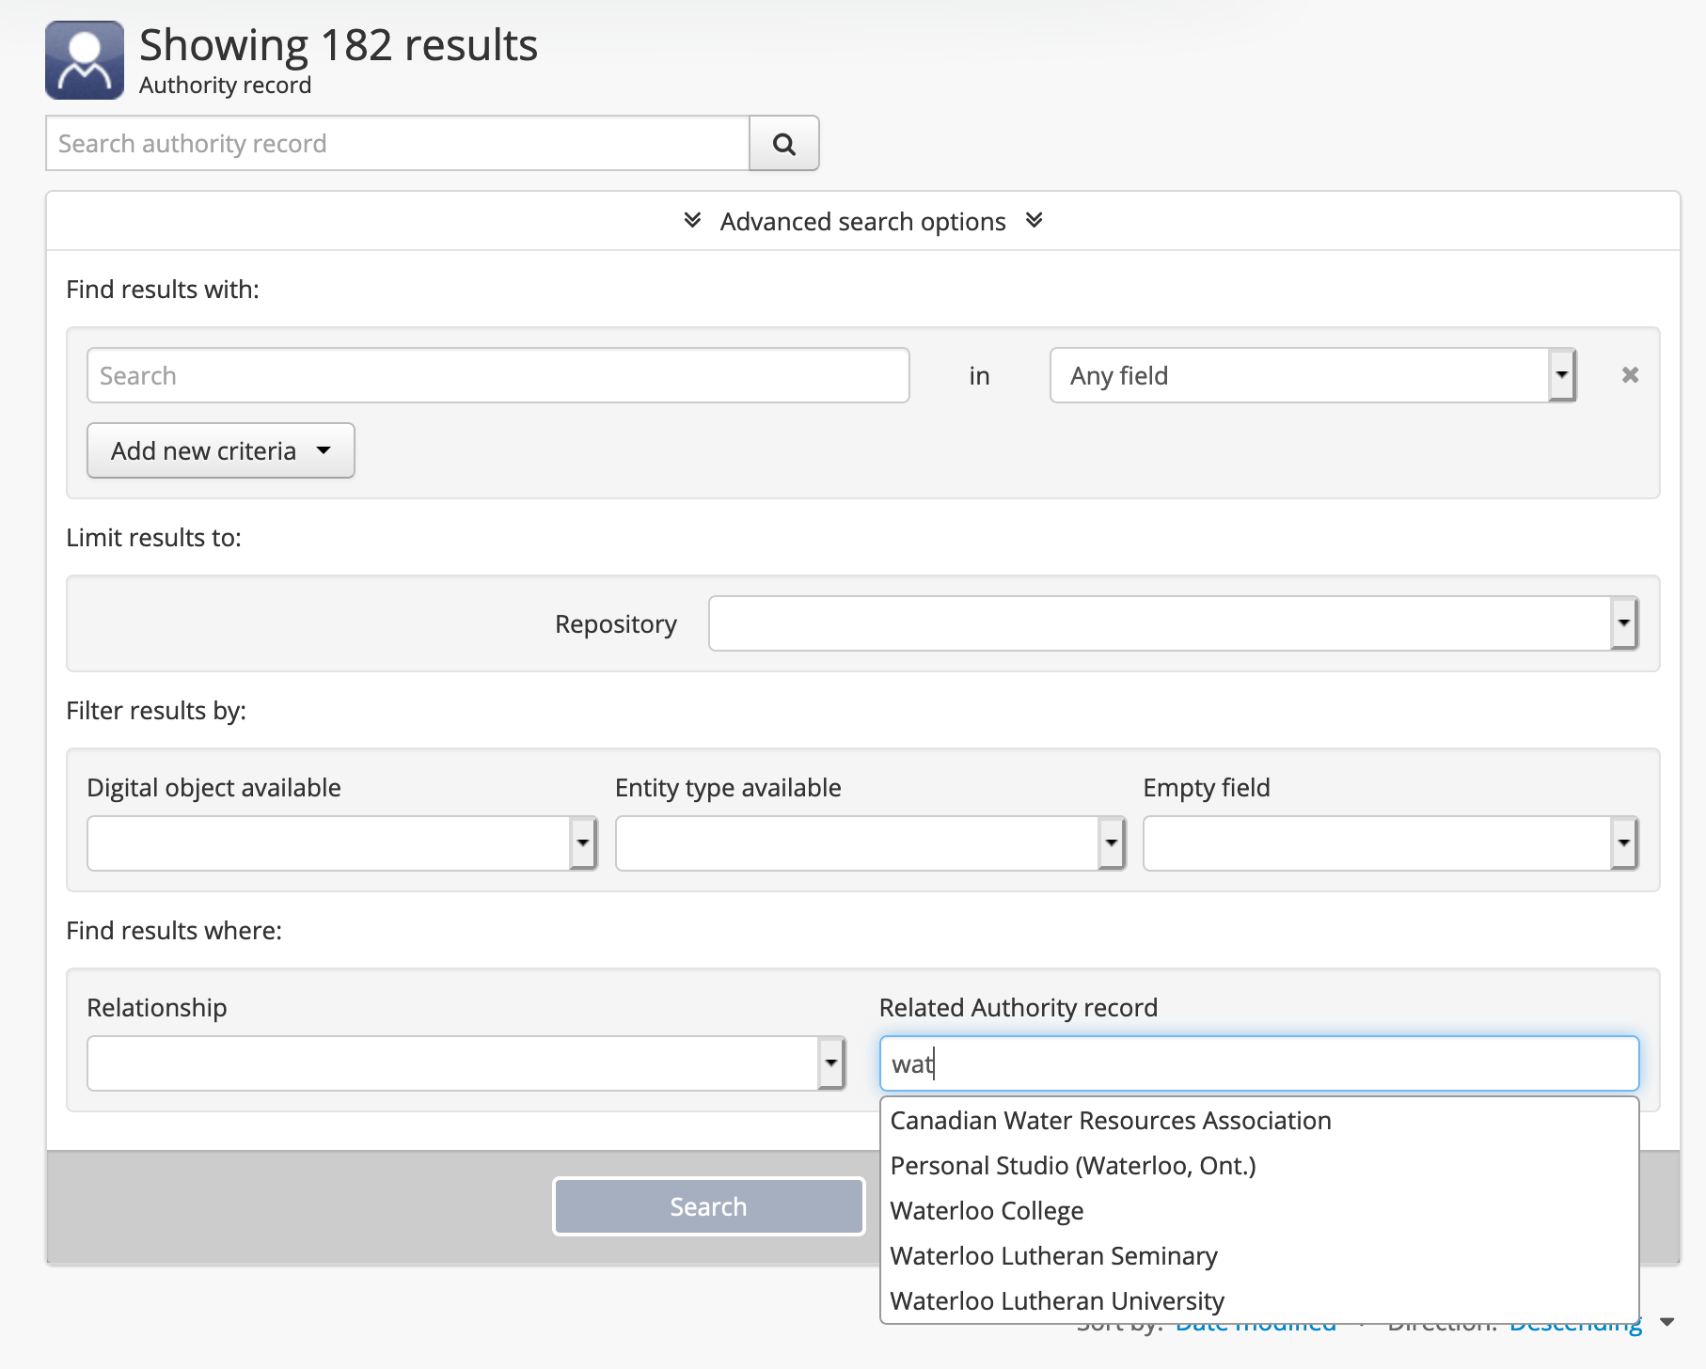Image resolution: width=1706 pixels, height=1369 pixels.
Task: Focus the Search authority record field
Action: coord(397,144)
